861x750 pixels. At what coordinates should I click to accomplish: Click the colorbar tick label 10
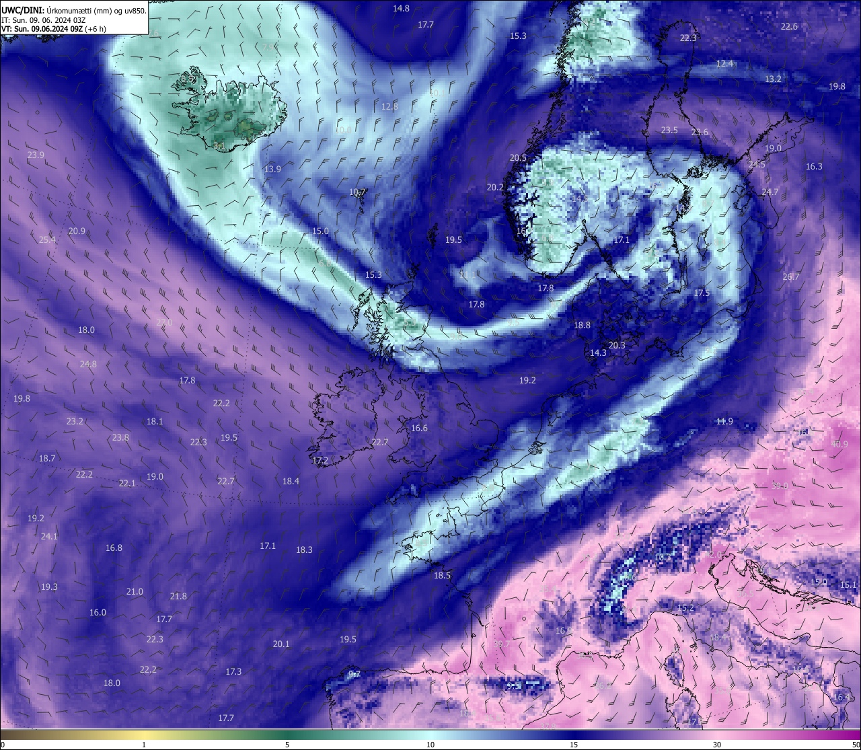tap(430, 745)
